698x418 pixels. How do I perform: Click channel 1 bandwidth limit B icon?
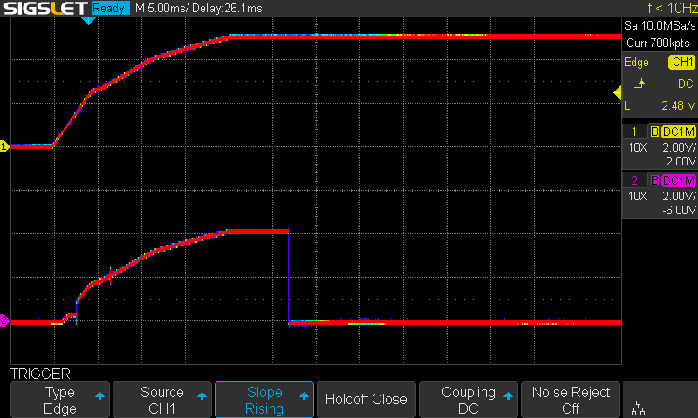coord(654,131)
